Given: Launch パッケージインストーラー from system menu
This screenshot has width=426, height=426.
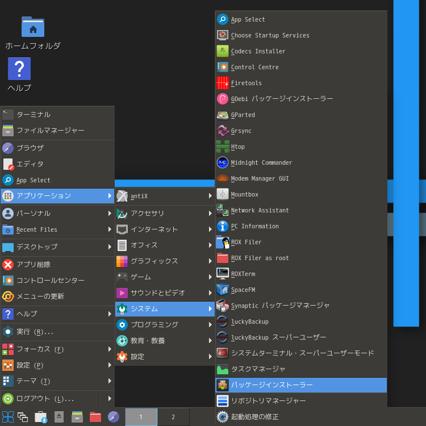Looking at the screenshot, I should click(x=301, y=385).
